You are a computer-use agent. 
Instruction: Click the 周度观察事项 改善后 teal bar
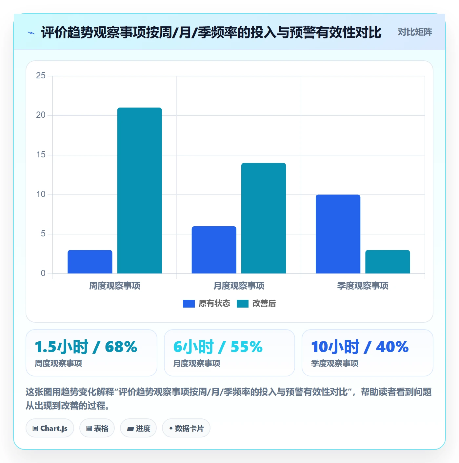click(x=140, y=191)
